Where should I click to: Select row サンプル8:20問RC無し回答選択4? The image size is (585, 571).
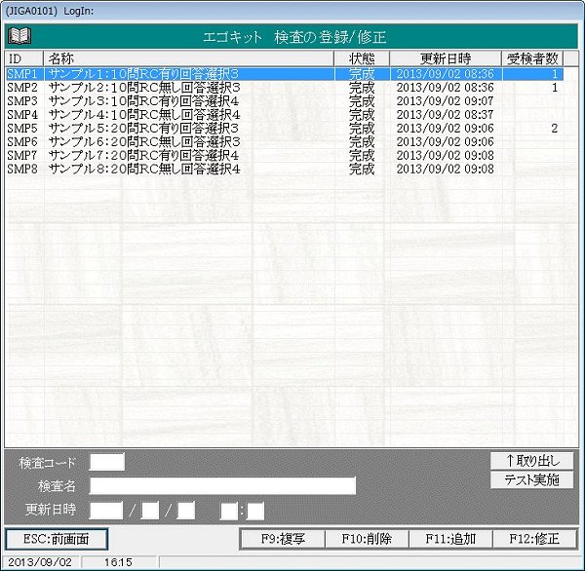click(x=285, y=169)
